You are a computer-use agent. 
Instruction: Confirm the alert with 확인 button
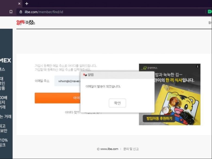pyautogui.click(x=117, y=103)
